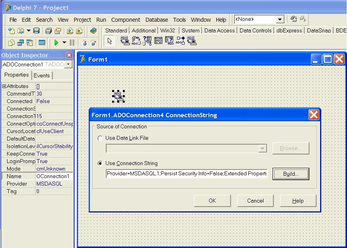Select the ADOQuery palette component
This screenshot has height=248, width=347.
click(x=169, y=41)
